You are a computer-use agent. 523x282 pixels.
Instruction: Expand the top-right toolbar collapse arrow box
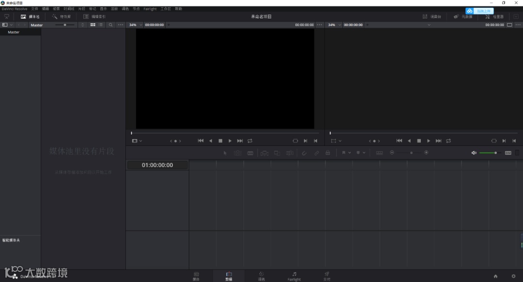pos(516,16)
